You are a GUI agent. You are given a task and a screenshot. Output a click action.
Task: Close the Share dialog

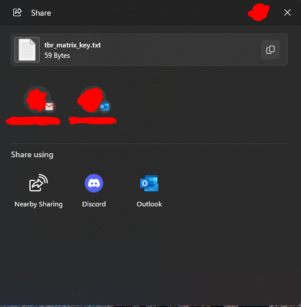[287, 13]
